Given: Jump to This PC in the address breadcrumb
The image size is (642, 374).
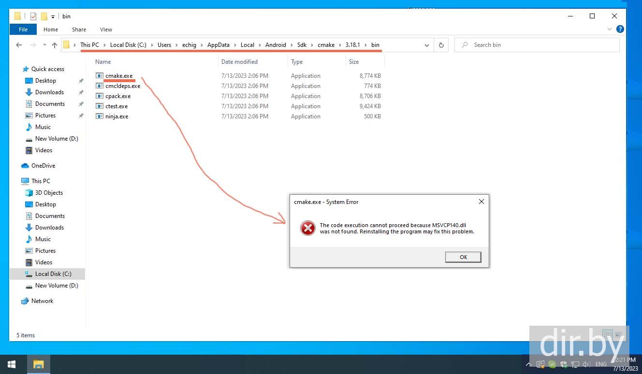Looking at the screenshot, I should tap(89, 45).
